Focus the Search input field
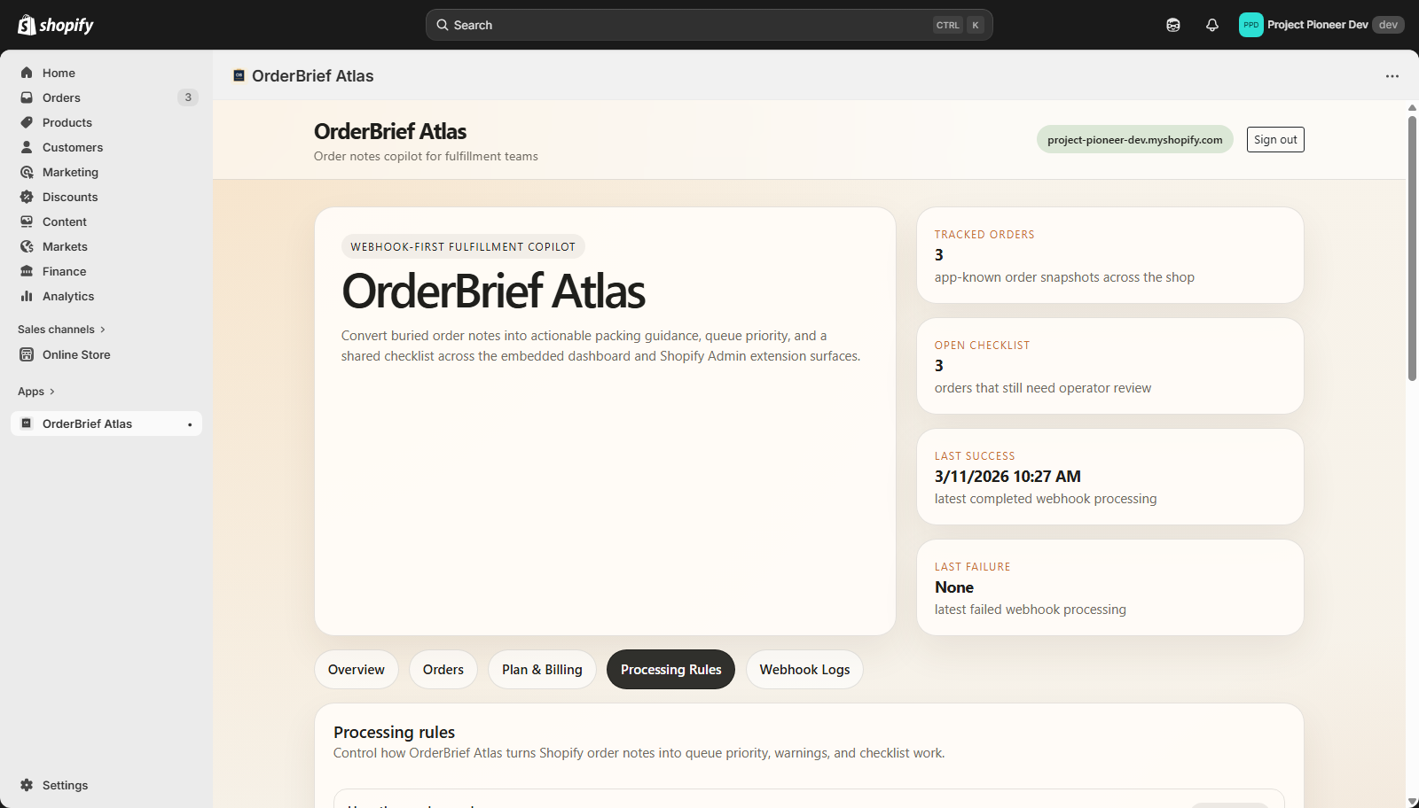This screenshot has height=808, width=1419. coord(709,25)
